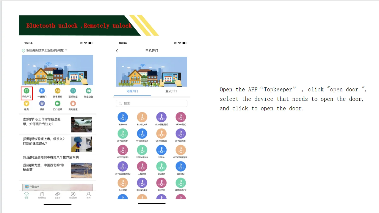
Task: Open the 我的 profile tab
Action: [88, 195]
